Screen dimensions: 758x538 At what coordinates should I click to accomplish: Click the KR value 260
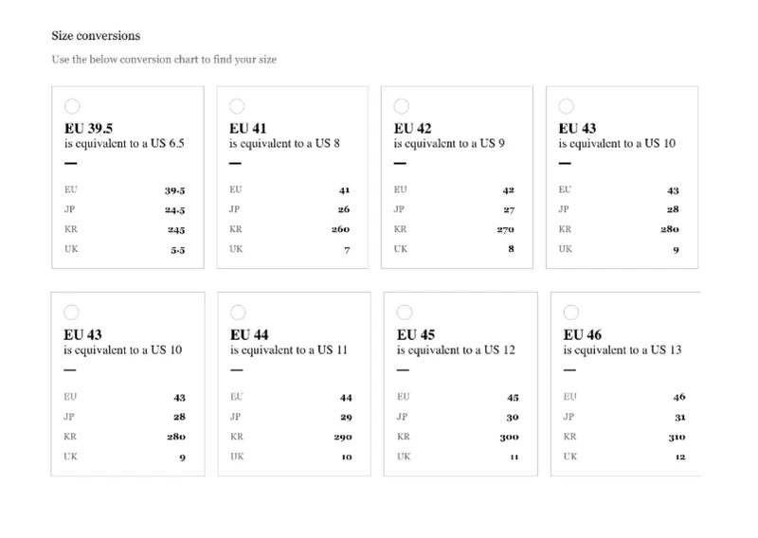(340, 229)
